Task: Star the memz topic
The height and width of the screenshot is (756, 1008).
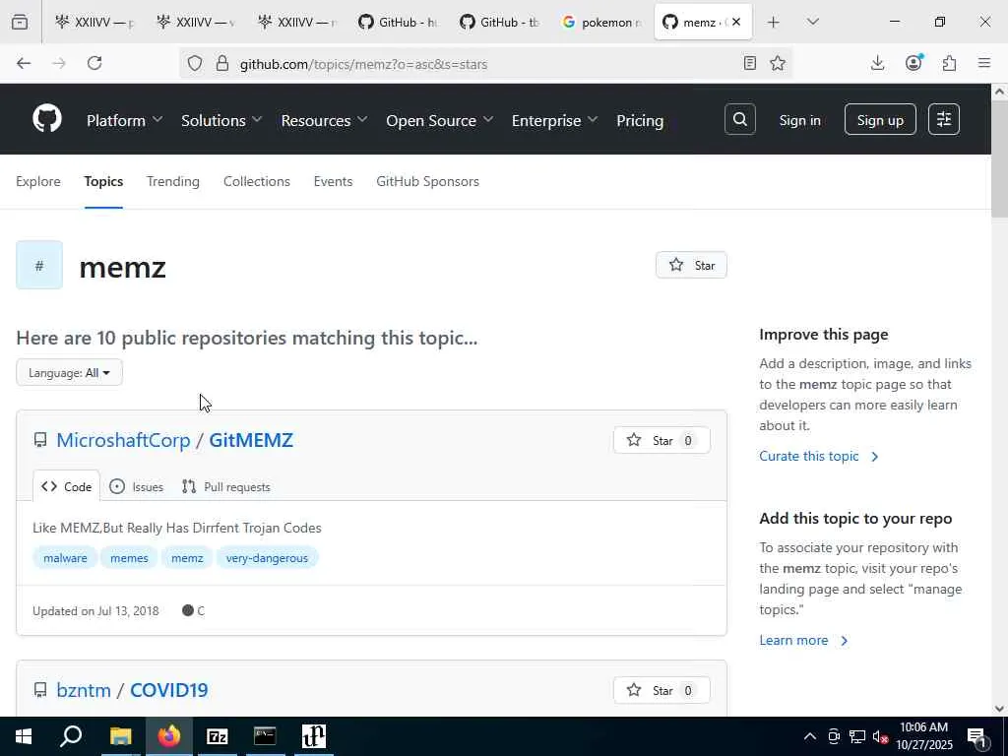Action: 691,265
